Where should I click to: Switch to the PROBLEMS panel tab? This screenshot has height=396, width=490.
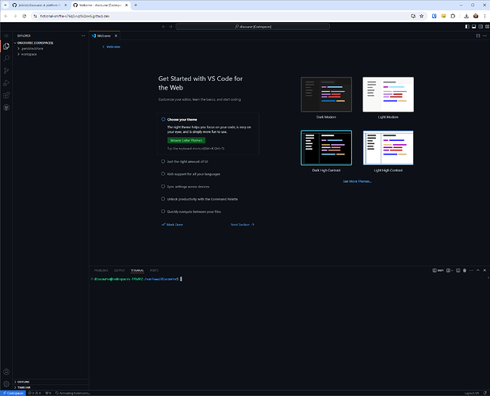(x=101, y=271)
